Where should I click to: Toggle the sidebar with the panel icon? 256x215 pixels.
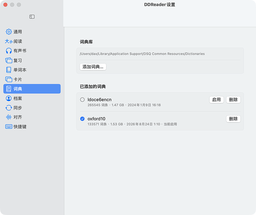click(x=32, y=17)
